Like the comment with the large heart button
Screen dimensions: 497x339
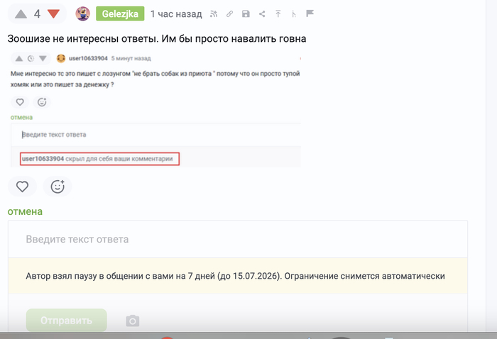point(22,187)
